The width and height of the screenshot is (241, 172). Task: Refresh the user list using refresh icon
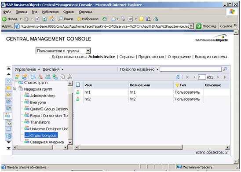178,77
